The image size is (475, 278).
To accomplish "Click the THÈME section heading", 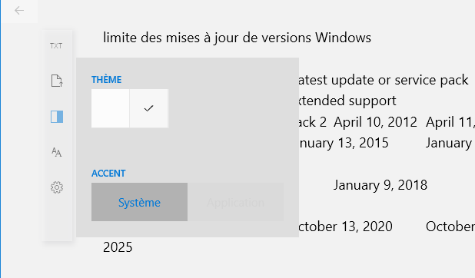I will 106,80.
